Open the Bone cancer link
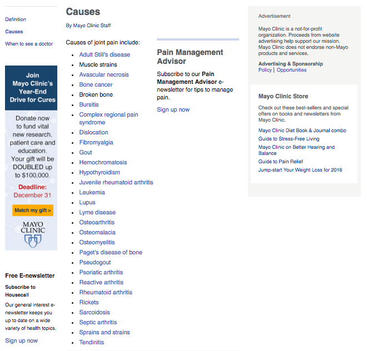 pyautogui.click(x=96, y=84)
